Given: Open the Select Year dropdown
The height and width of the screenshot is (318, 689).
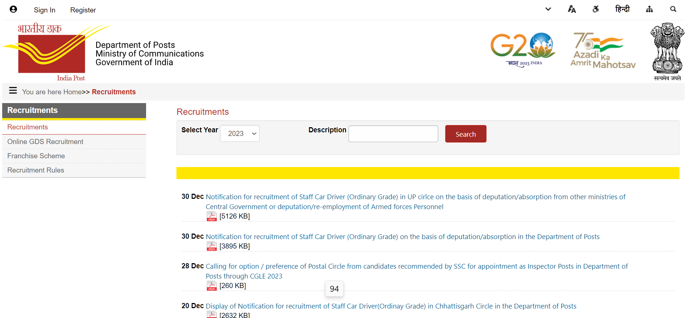Looking at the screenshot, I should [240, 134].
